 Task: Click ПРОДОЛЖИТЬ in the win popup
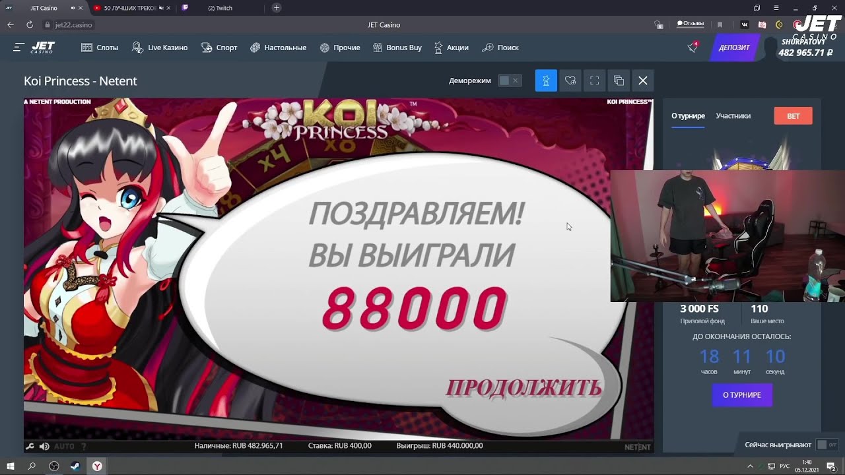pos(524,388)
